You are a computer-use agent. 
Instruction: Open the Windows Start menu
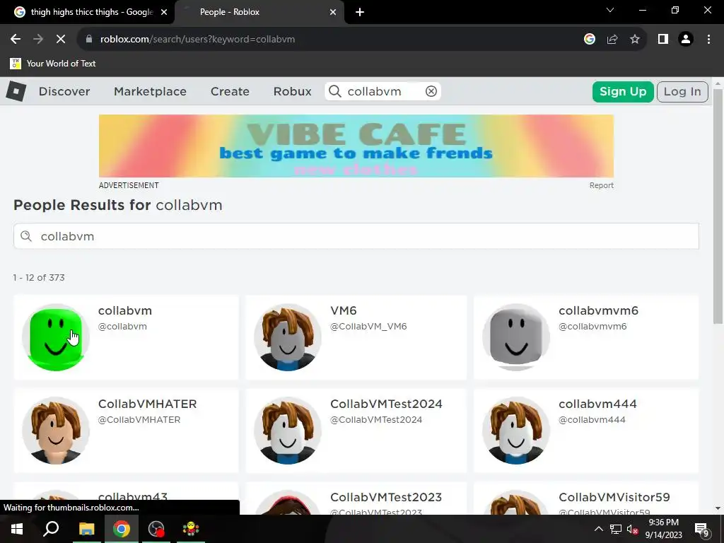16,529
